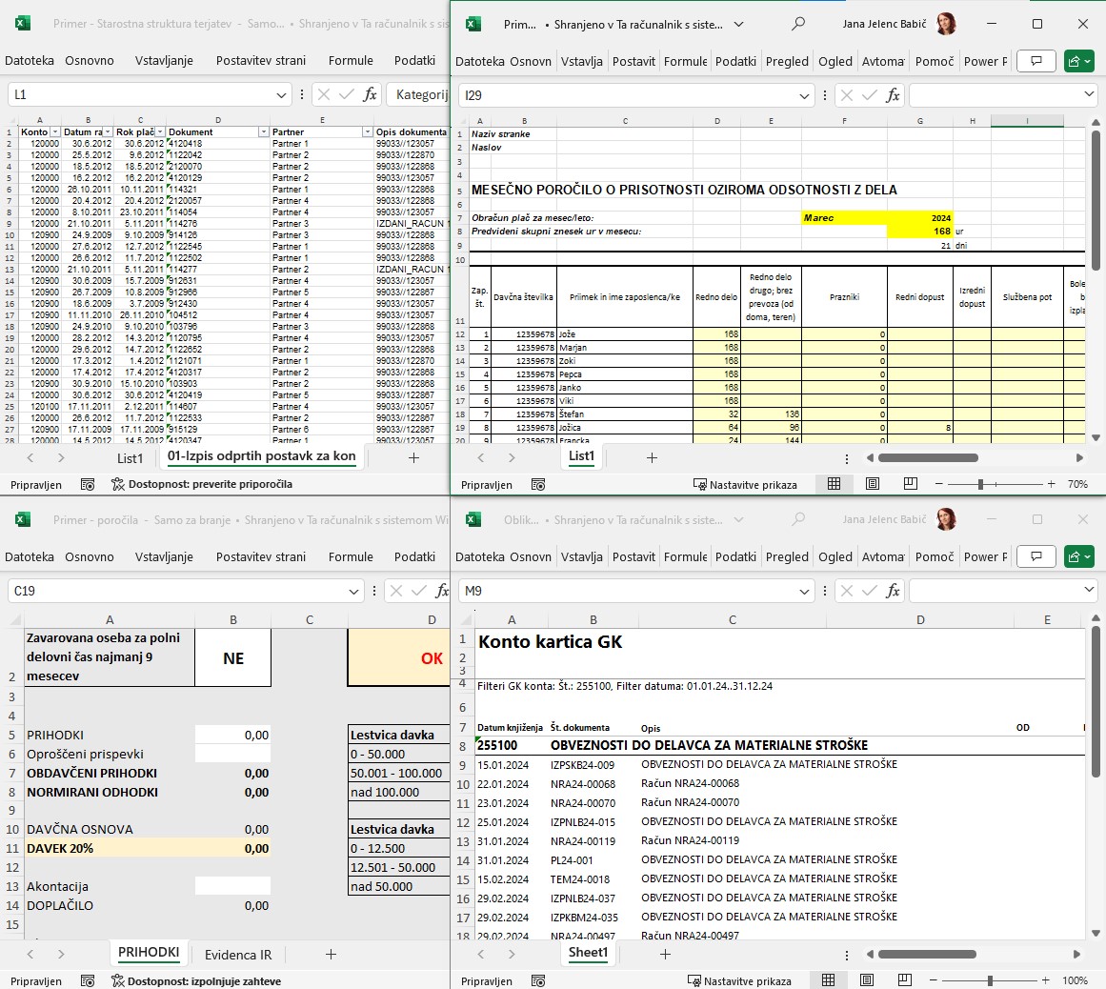Click the 70% zoom level button
1106x989 pixels.
click(x=1077, y=484)
